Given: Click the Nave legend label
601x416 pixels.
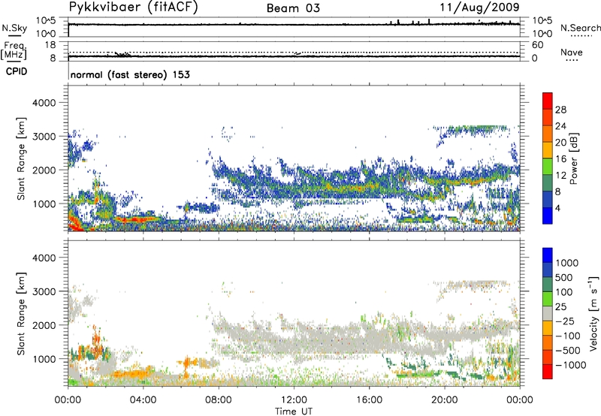Looking at the screenshot, I should (x=572, y=53).
